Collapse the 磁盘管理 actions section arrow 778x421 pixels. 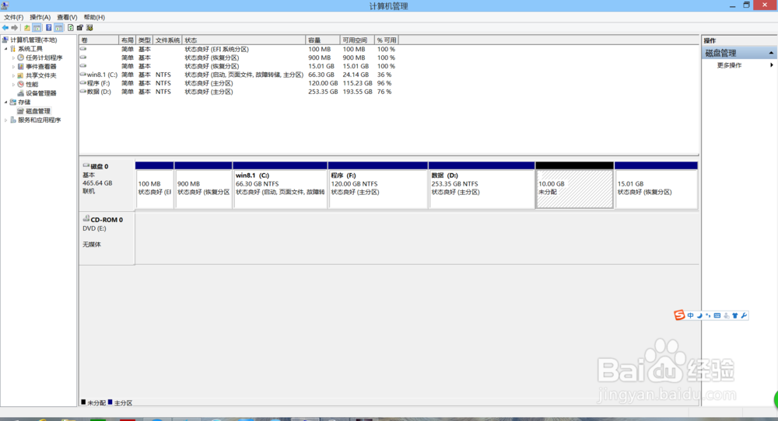pyautogui.click(x=771, y=53)
